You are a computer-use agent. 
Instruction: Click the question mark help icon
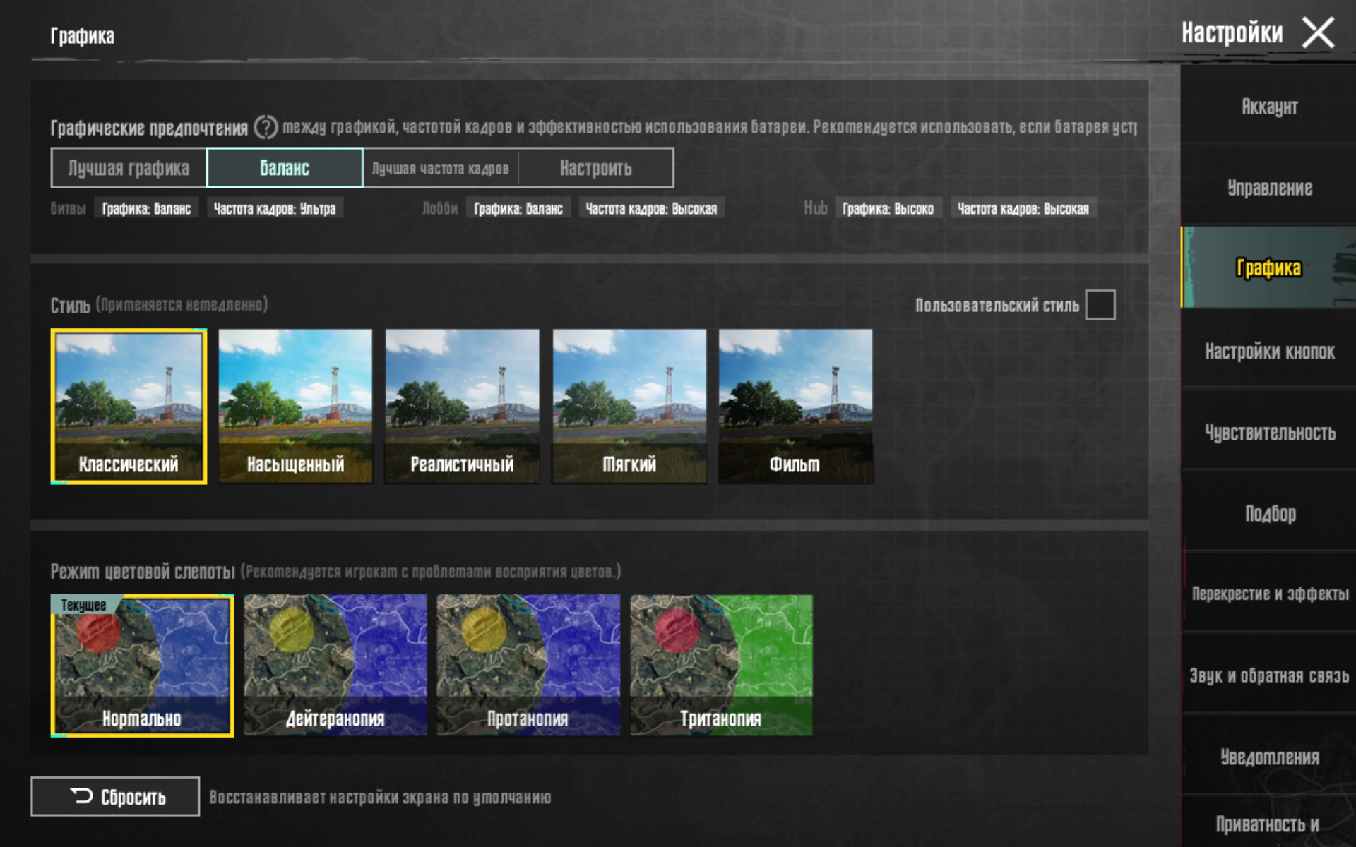click(266, 127)
